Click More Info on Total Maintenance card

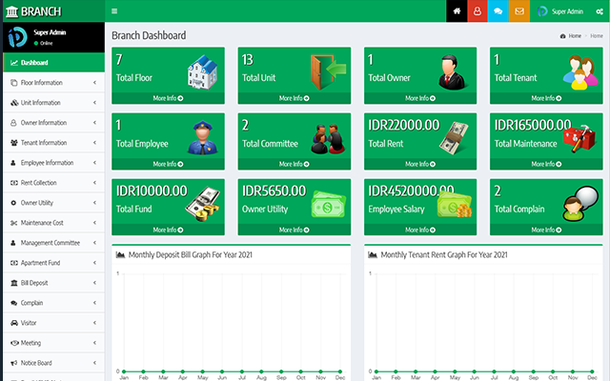coord(546,164)
